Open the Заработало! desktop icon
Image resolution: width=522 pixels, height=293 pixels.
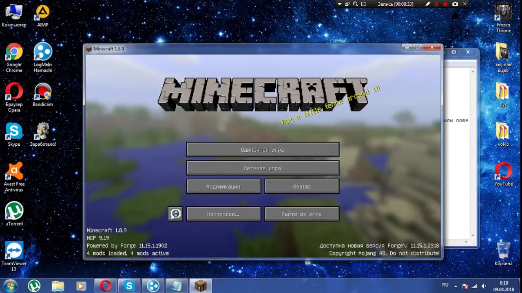[x=43, y=135]
